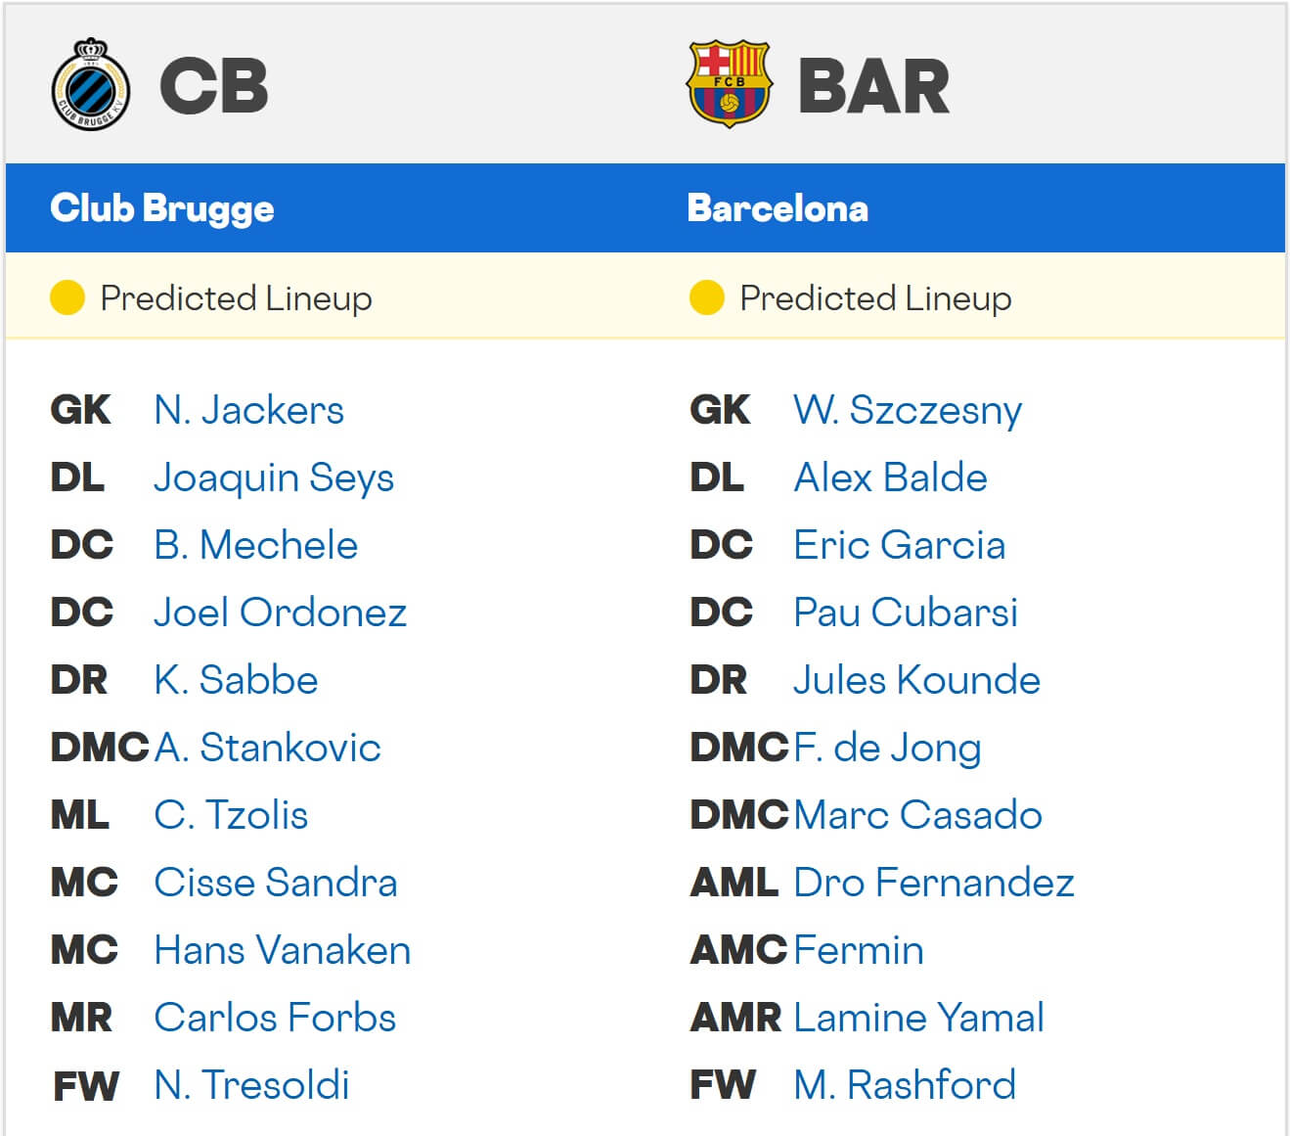Open N. Jackers' player profile
This screenshot has width=1290, height=1136.
pos(248,410)
